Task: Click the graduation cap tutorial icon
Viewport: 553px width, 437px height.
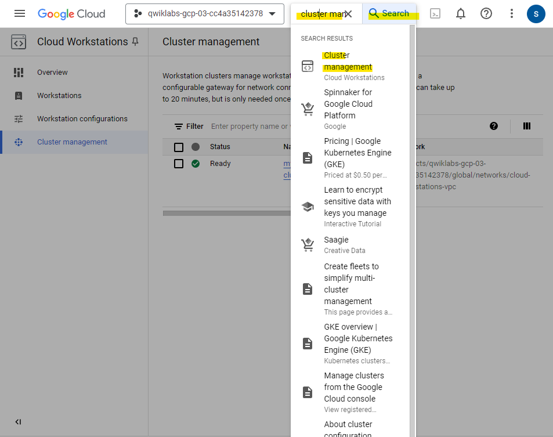Action: [308, 207]
